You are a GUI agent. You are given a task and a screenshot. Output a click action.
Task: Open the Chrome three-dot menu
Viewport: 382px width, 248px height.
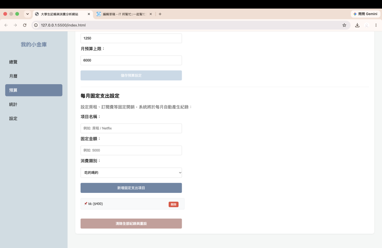(376, 25)
